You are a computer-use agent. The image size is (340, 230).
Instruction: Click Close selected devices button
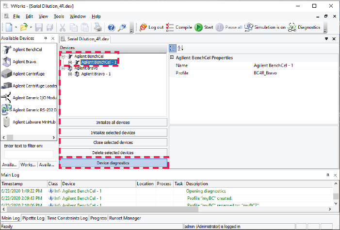[x=113, y=142]
